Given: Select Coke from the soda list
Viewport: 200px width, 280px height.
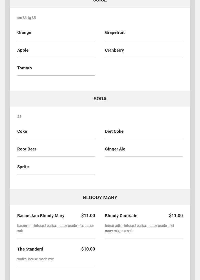Looking at the screenshot, I should tap(22, 131).
